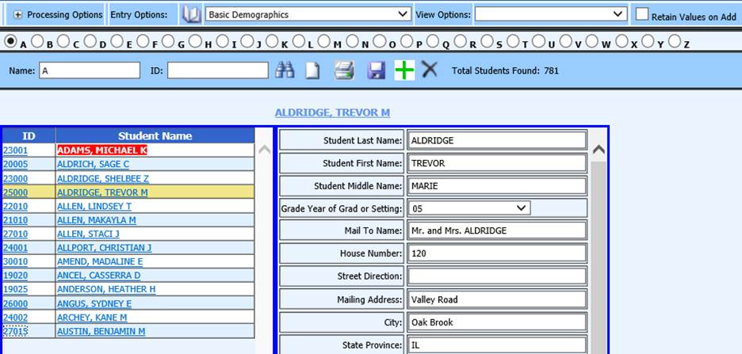Image resolution: width=742 pixels, height=354 pixels.
Task: Click the printer icon
Action: coord(343,70)
